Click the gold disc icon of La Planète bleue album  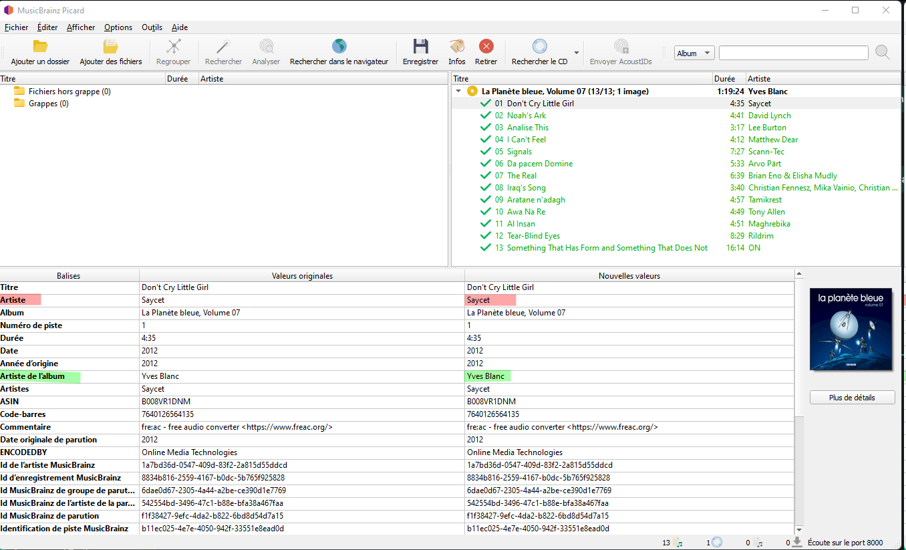click(472, 91)
